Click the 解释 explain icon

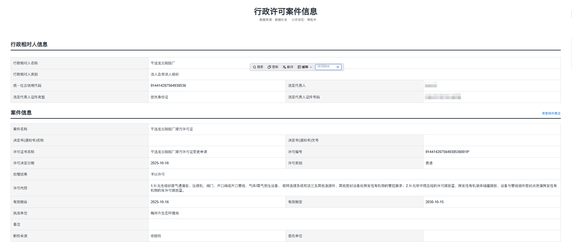click(299, 67)
